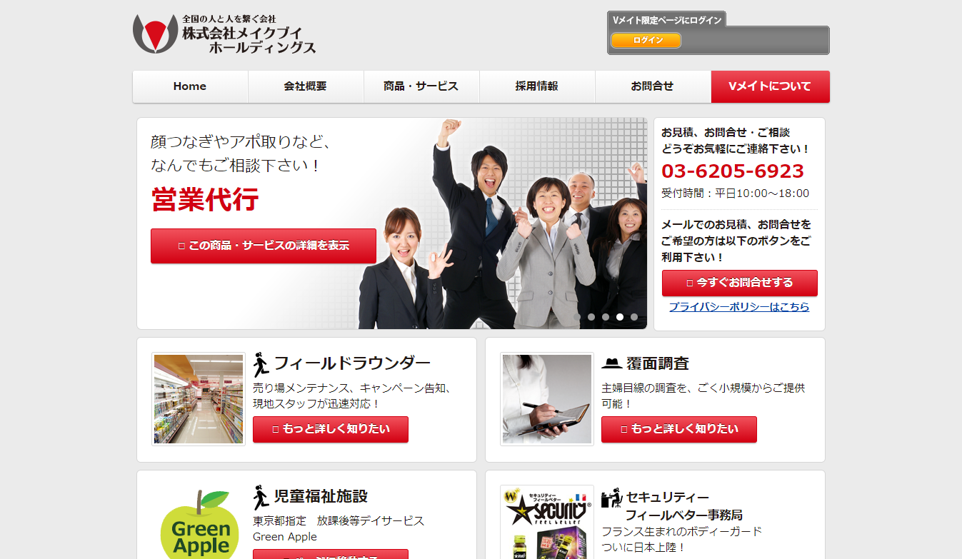Click the フィールベター事務局 heading text
962x559 pixels.
tap(684, 515)
